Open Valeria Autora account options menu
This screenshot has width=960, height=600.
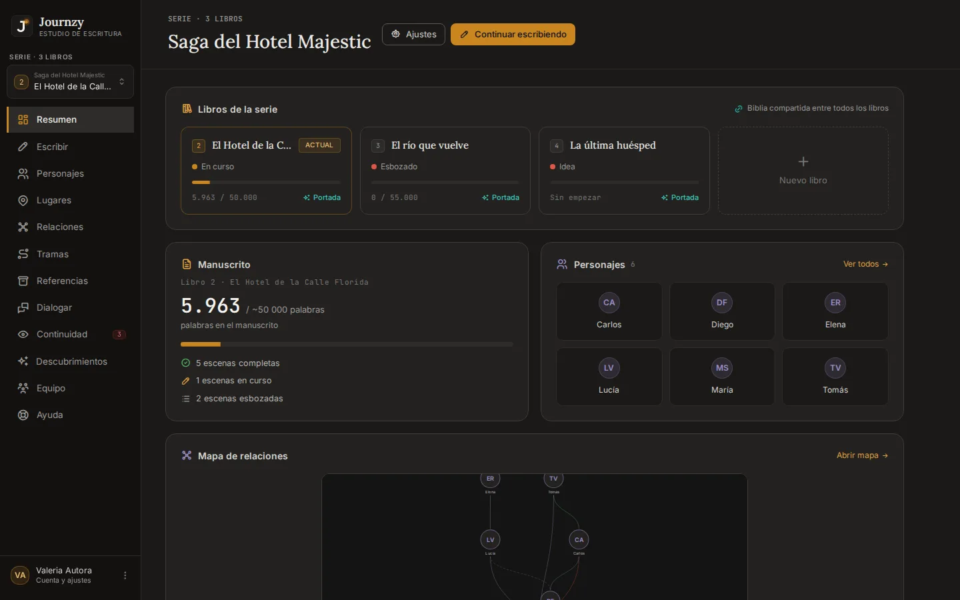click(x=125, y=575)
